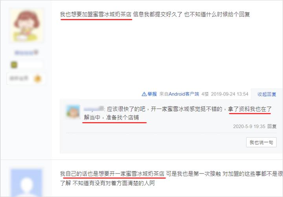Click the underlined text 我也想要加盟蜜雪冰城奶茶店

pyautogui.click(x=96, y=15)
